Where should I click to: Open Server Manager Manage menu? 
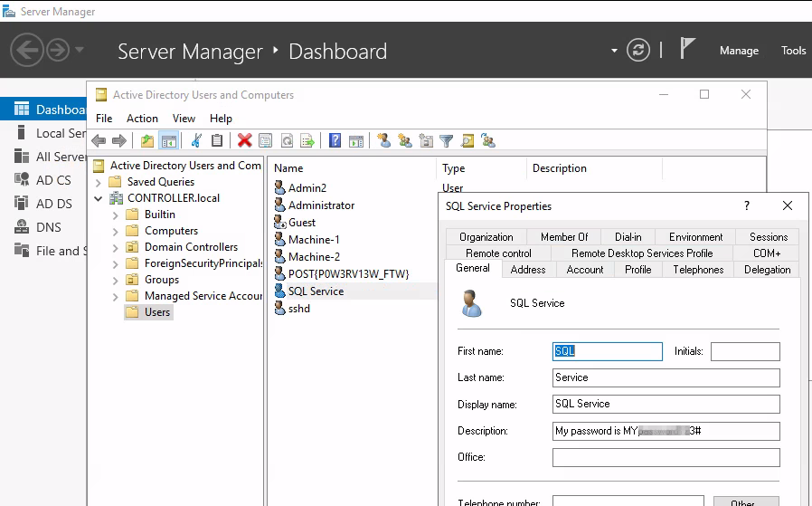point(739,51)
